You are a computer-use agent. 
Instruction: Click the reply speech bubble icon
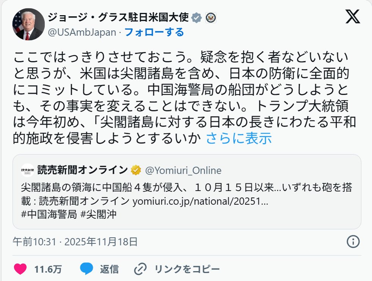click(86, 269)
